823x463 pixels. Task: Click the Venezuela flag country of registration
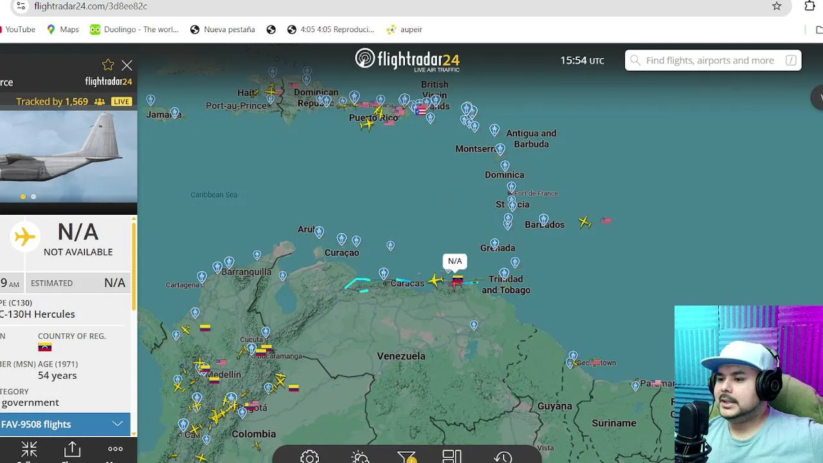(x=44, y=347)
